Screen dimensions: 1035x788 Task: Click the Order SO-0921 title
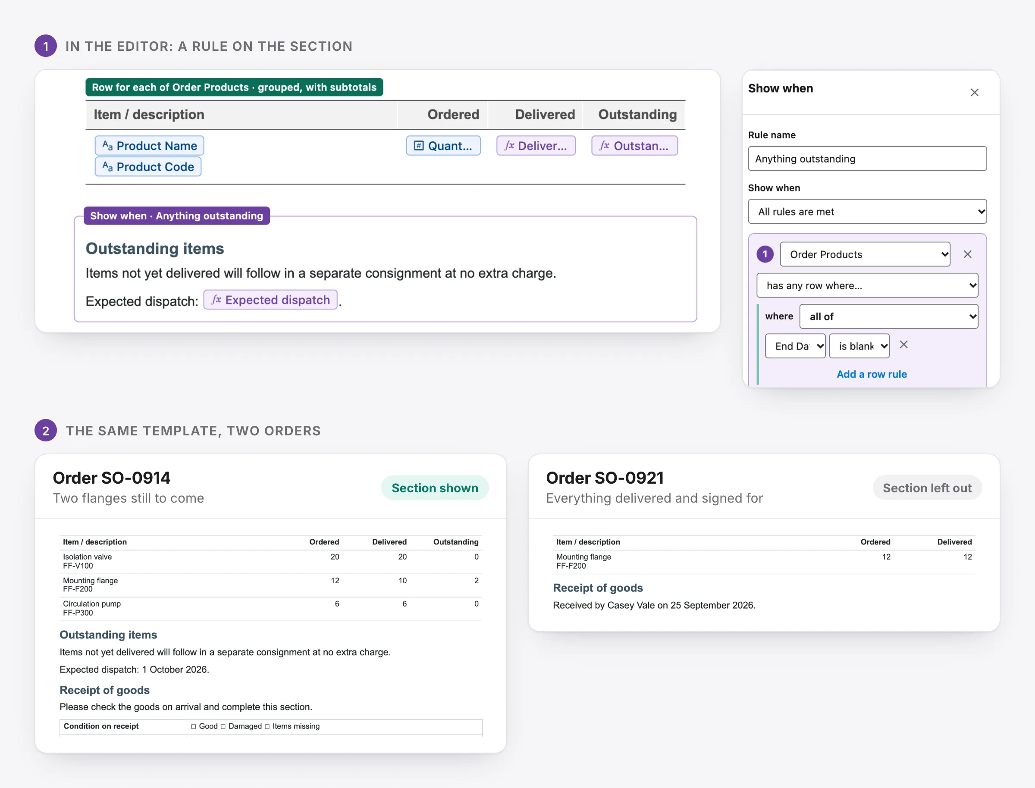[x=604, y=478]
